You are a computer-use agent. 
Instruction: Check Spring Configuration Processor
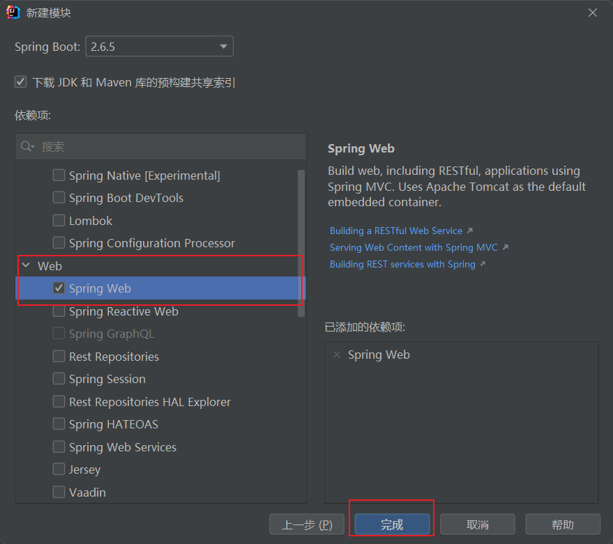tap(59, 242)
